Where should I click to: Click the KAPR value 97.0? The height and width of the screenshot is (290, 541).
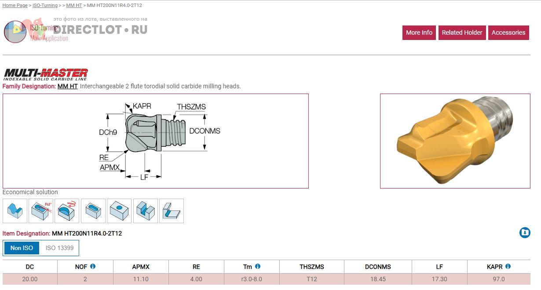coord(499,279)
